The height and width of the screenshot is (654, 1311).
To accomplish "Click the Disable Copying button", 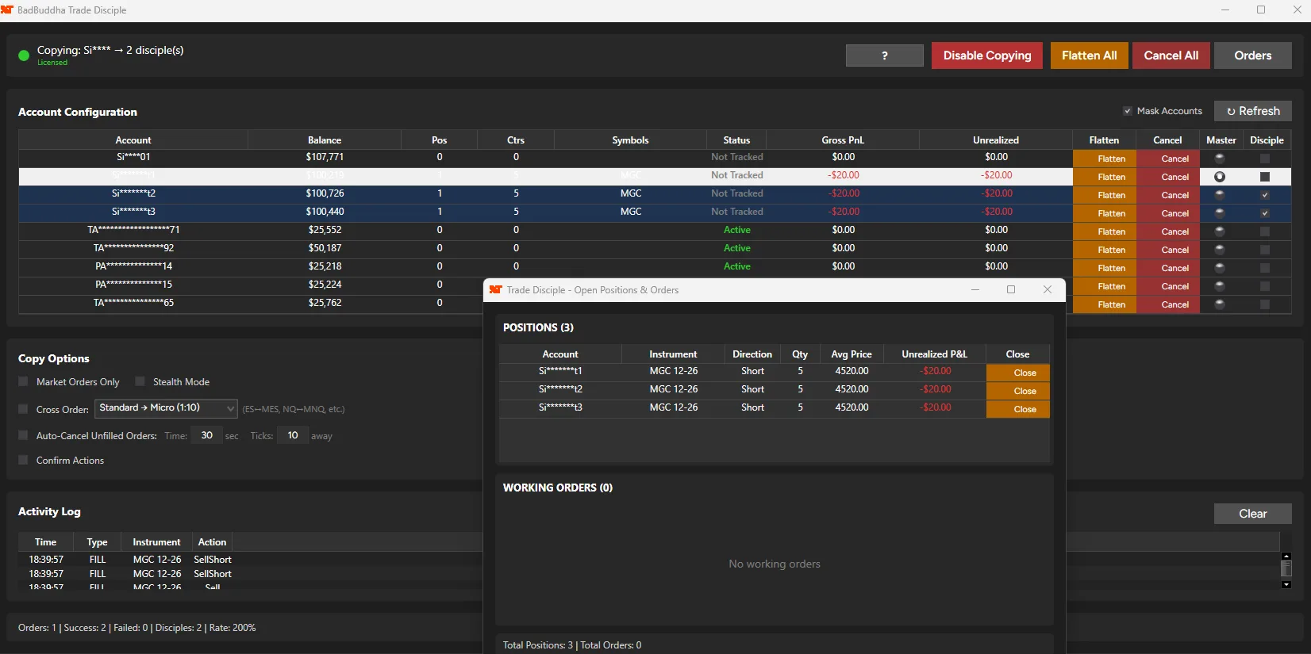I will pos(986,55).
